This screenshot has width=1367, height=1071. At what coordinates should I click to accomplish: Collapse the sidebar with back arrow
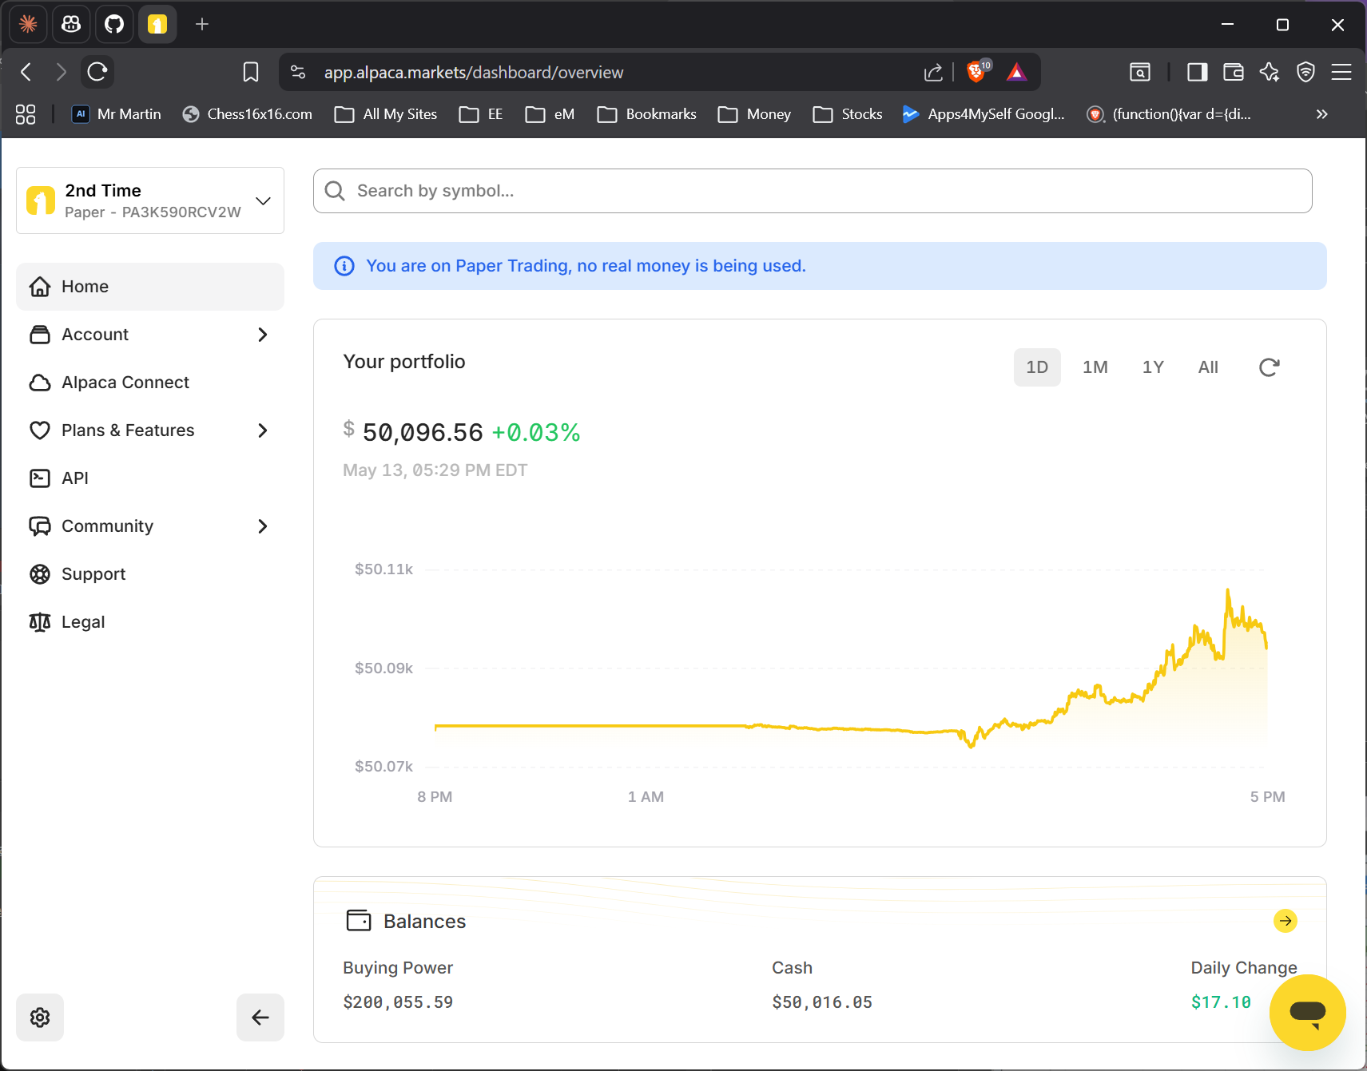point(260,1017)
